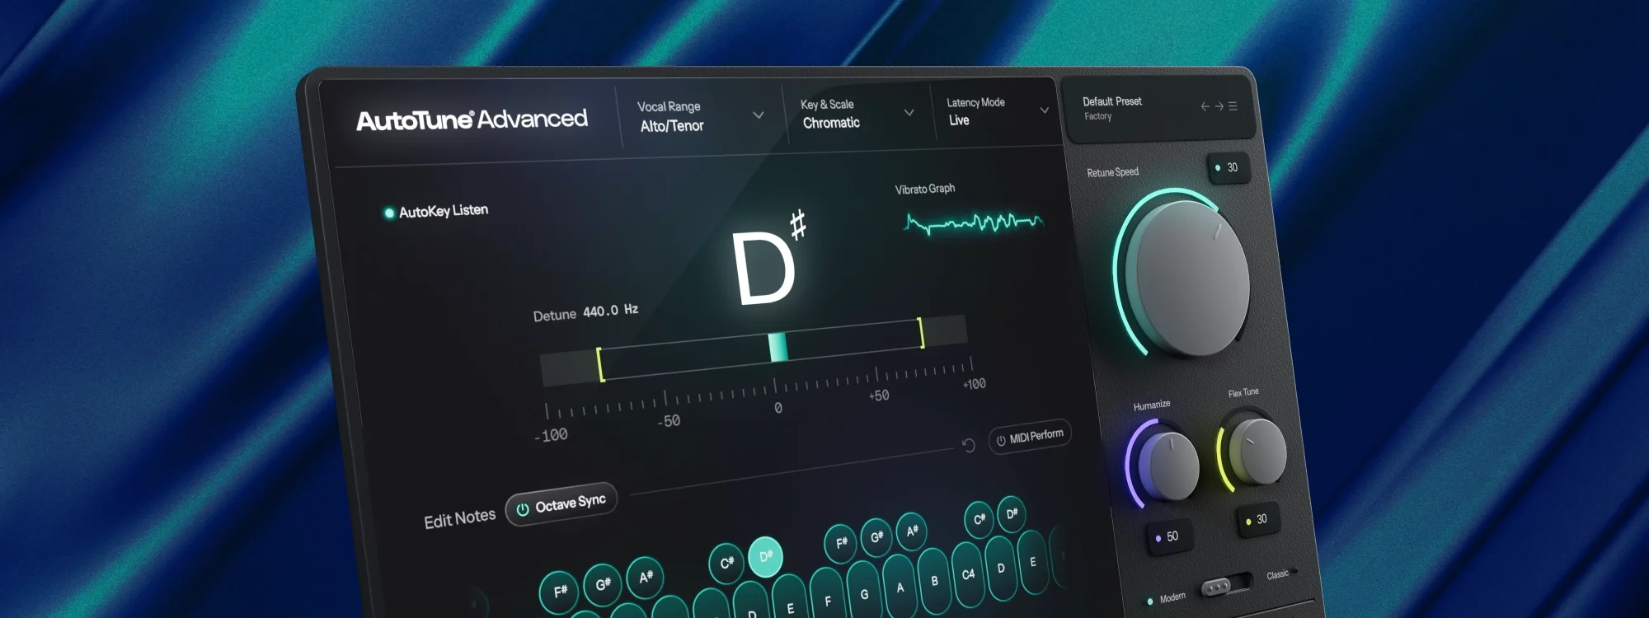Image resolution: width=1649 pixels, height=618 pixels.
Task: Open the Live latency selector
Action: click(x=959, y=120)
